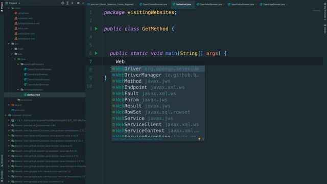
Task: Expand Maven jcommander library node
Action: tap(9, 125)
